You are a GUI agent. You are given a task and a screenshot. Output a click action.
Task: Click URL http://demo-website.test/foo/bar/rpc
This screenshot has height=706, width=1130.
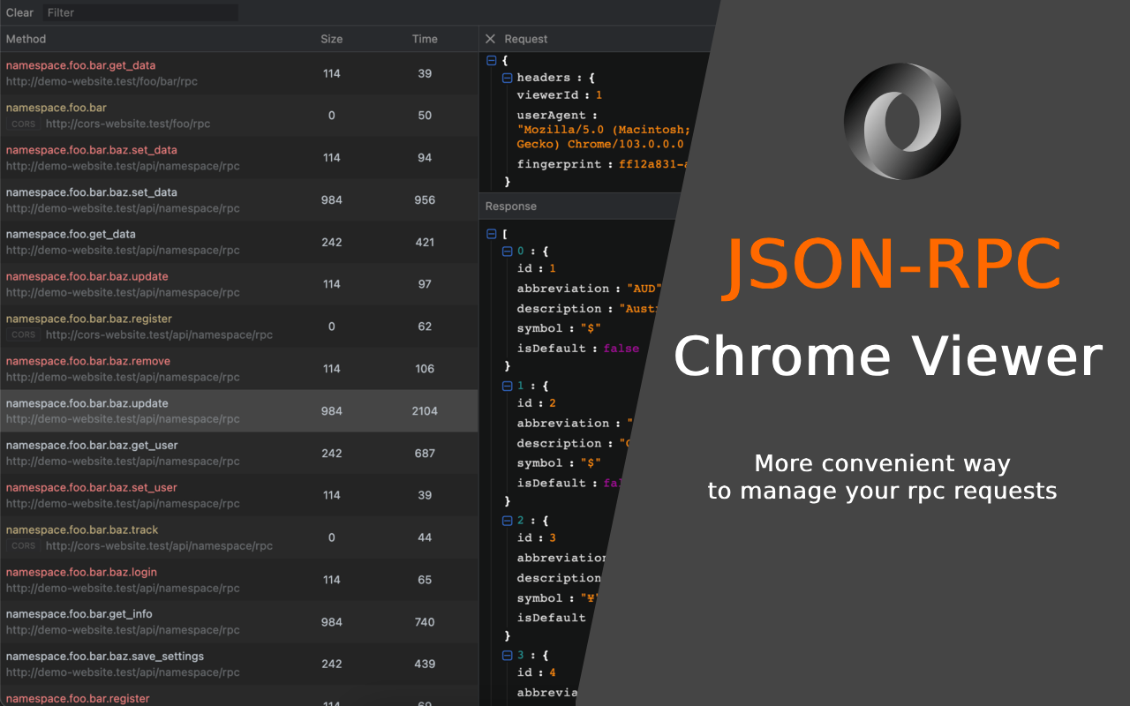[x=102, y=81]
